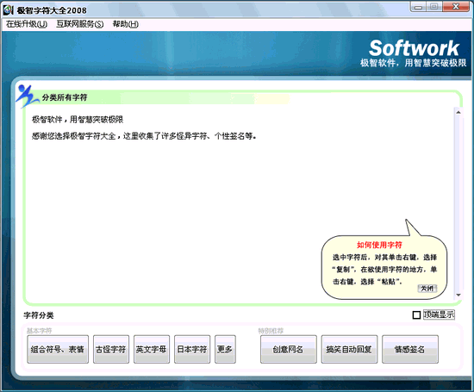This screenshot has width=474, height=392.
Task: Close the 如何使用字符 tip bubble with 关闭
Action: (x=427, y=289)
